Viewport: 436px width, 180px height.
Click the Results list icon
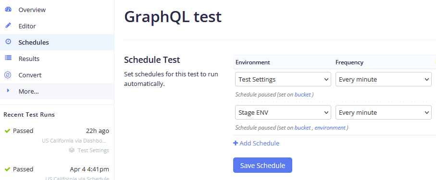[8, 58]
